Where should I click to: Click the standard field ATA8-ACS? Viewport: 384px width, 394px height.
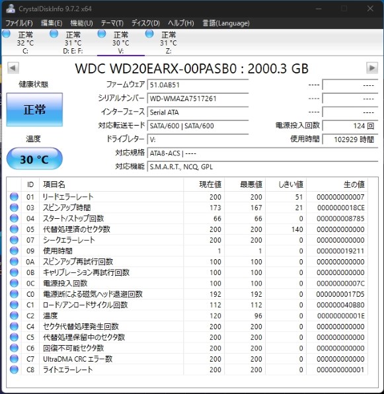(262, 153)
